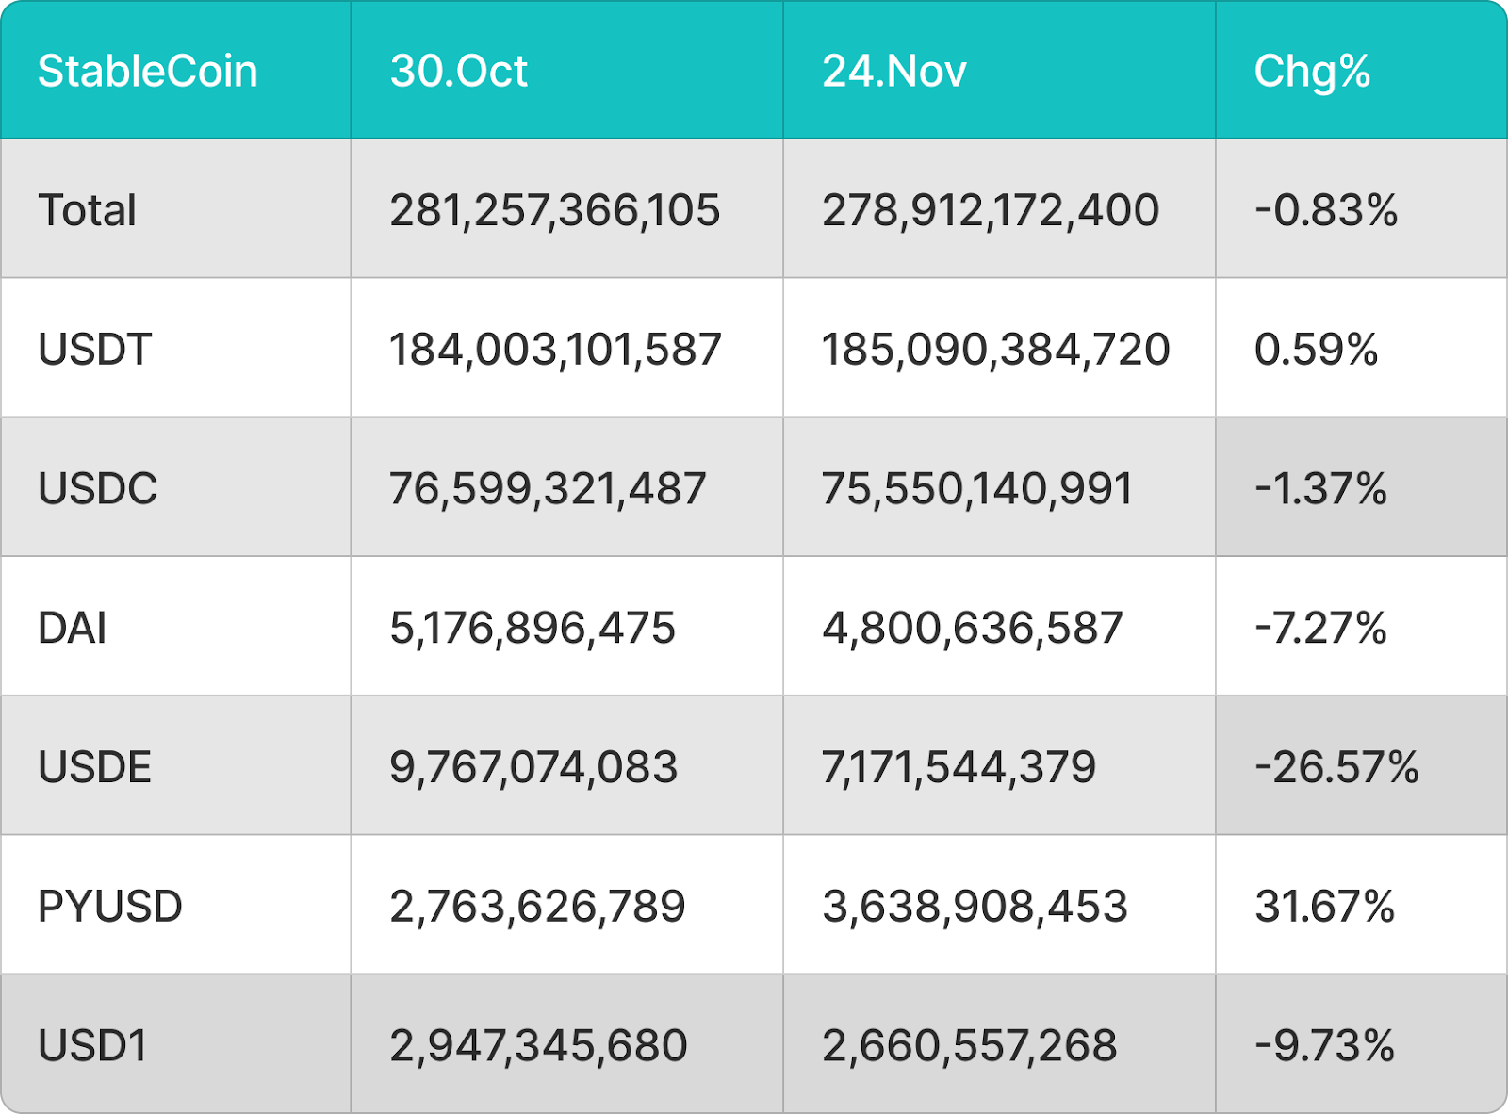Image resolution: width=1508 pixels, height=1114 pixels.
Task: Click the PYUSD row label
Action: (109, 907)
